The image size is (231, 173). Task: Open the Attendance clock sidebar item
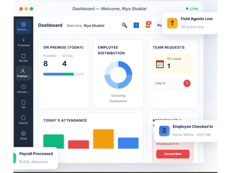coord(24,89)
